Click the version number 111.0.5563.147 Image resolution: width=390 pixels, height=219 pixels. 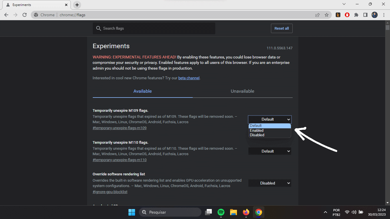tap(280, 48)
